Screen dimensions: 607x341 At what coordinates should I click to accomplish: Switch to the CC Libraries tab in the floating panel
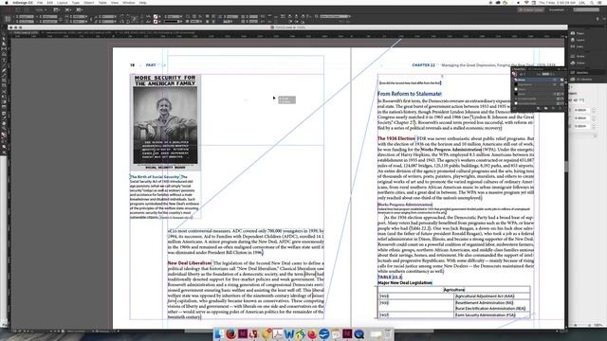(x=536, y=69)
